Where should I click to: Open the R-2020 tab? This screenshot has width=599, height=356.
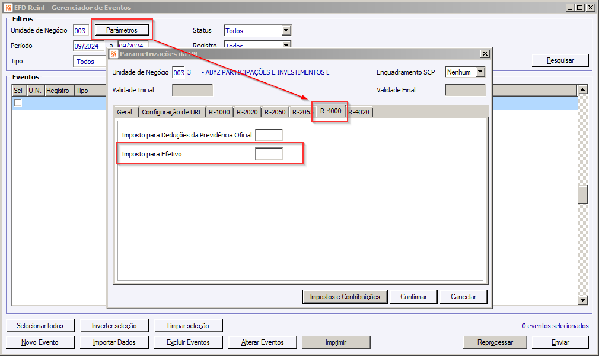(247, 112)
